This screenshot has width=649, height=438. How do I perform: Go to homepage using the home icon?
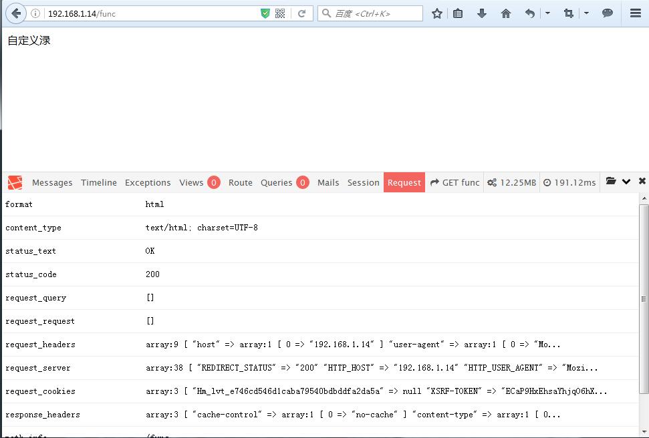[505, 13]
